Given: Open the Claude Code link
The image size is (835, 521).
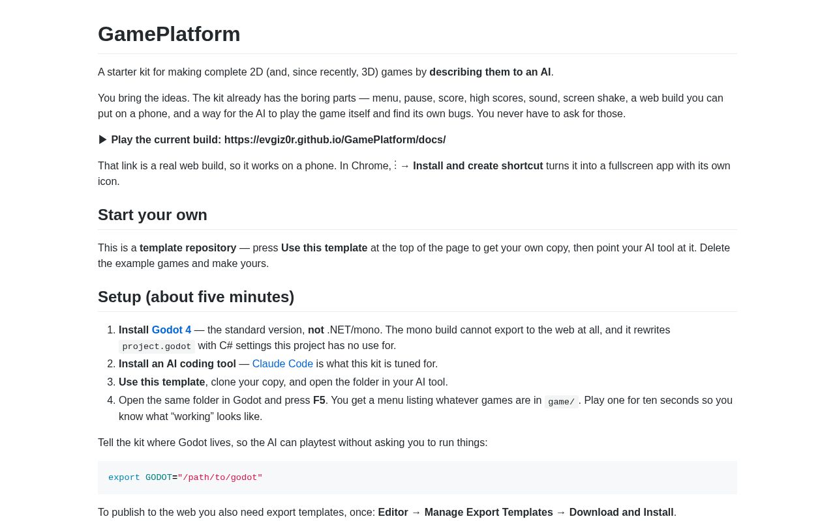Looking at the screenshot, I should point(282,364).
